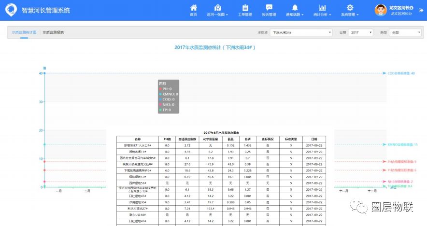
Task: Click the cell value 193.4
Action: click(x=211, y=209)
